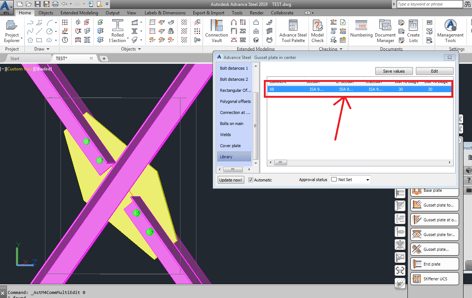Open the Rolled I Section dropdown arrow
This screenshot has width=472, height=298.
click(128, 38)
